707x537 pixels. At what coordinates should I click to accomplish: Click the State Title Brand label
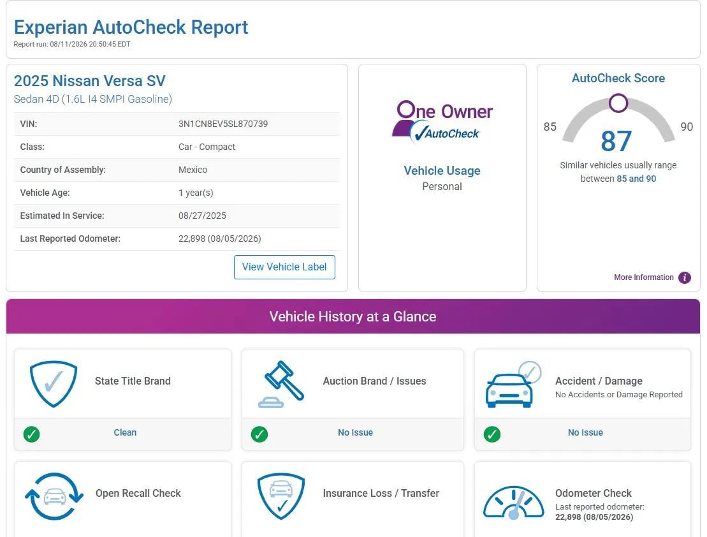[x=133, y=381]
